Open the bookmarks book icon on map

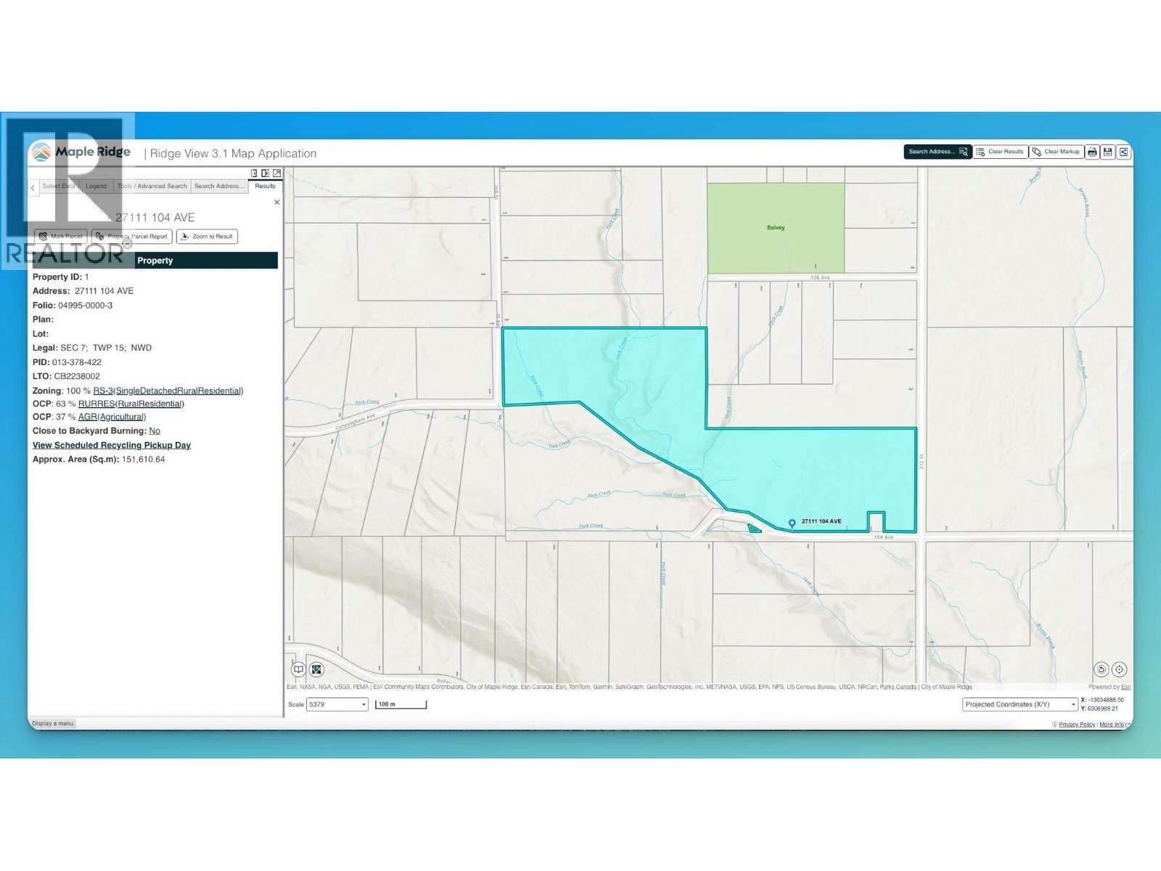[298, 670]
